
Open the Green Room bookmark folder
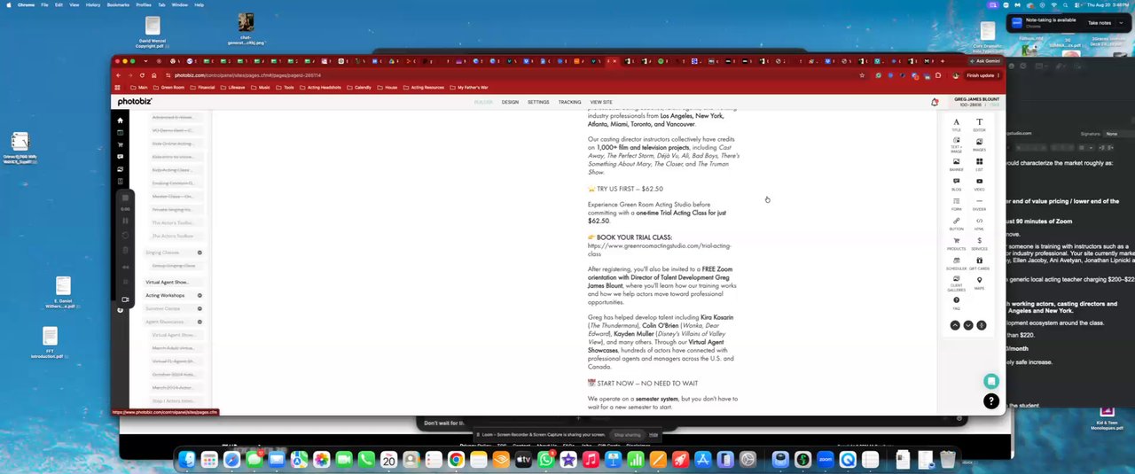[168, 88]
